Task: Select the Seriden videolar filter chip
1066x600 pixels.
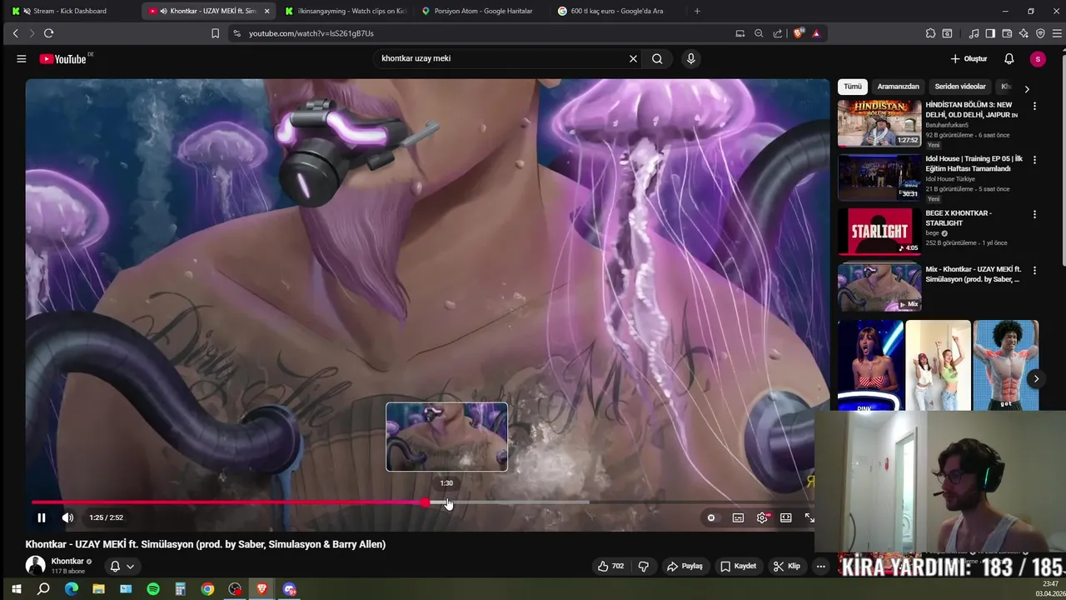Action: point(959,87)
